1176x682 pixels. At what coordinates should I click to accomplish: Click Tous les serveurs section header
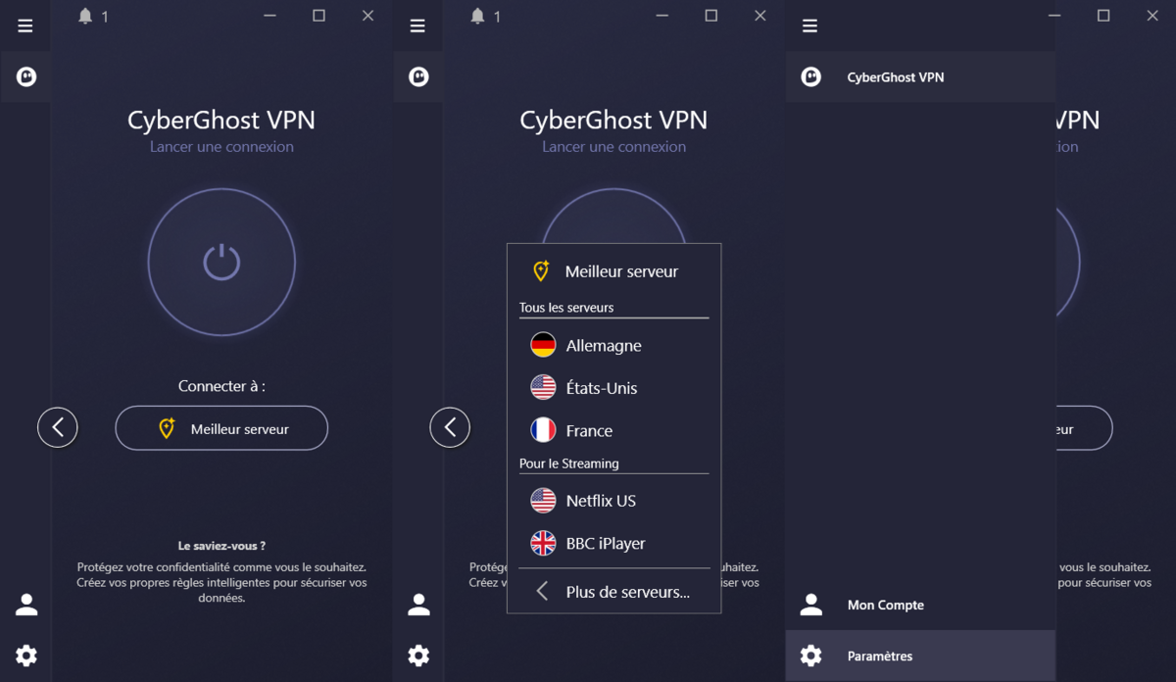pos(566,308)
